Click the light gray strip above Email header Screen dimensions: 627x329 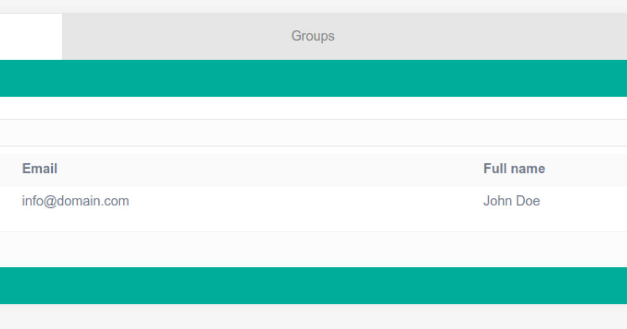(x=313, y=133)
